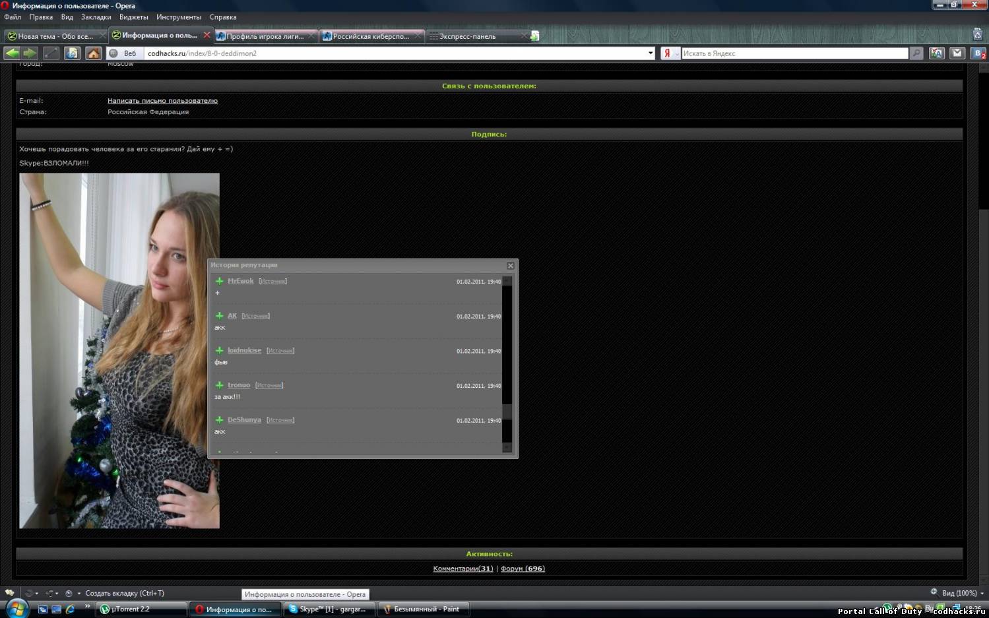Go back with the green back arrow
This screenshot has width=989, height=618.
12,53
